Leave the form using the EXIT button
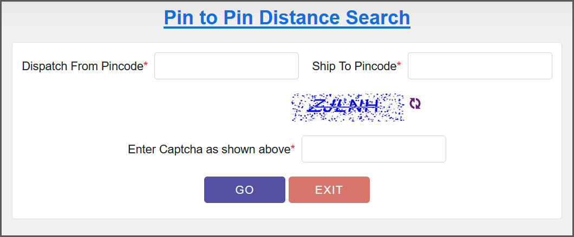The height and width of the screenshot is (237, 574). tap(329, 190)
